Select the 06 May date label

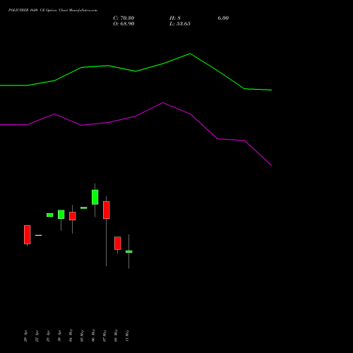pyautogui.click(x=93, y=335)
